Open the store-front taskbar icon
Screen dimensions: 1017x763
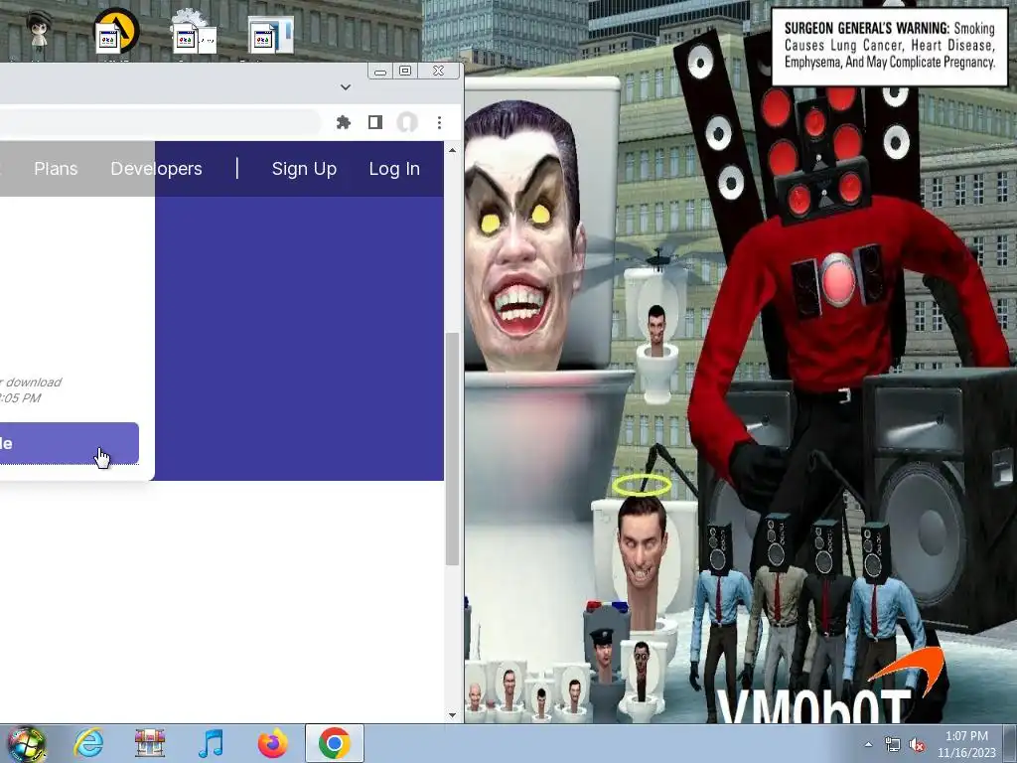click(150, 743)
